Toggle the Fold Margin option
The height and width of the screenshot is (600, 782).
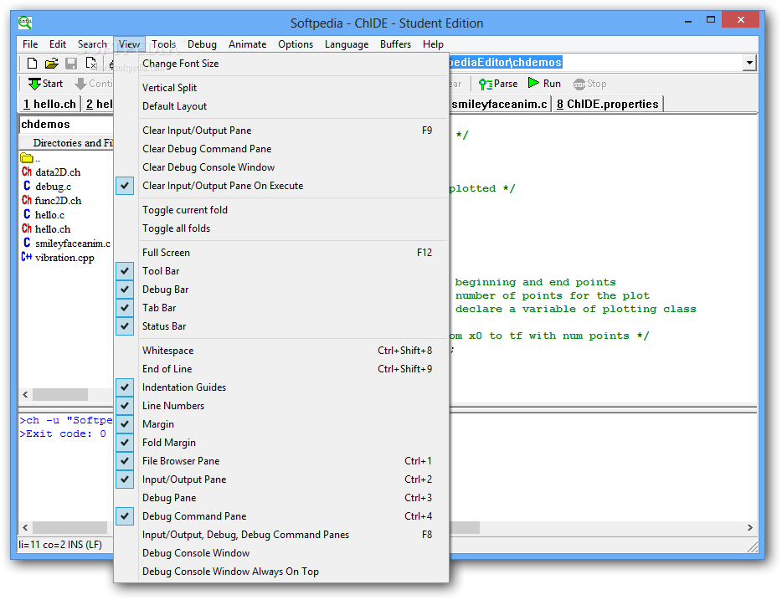coord(281,443)
